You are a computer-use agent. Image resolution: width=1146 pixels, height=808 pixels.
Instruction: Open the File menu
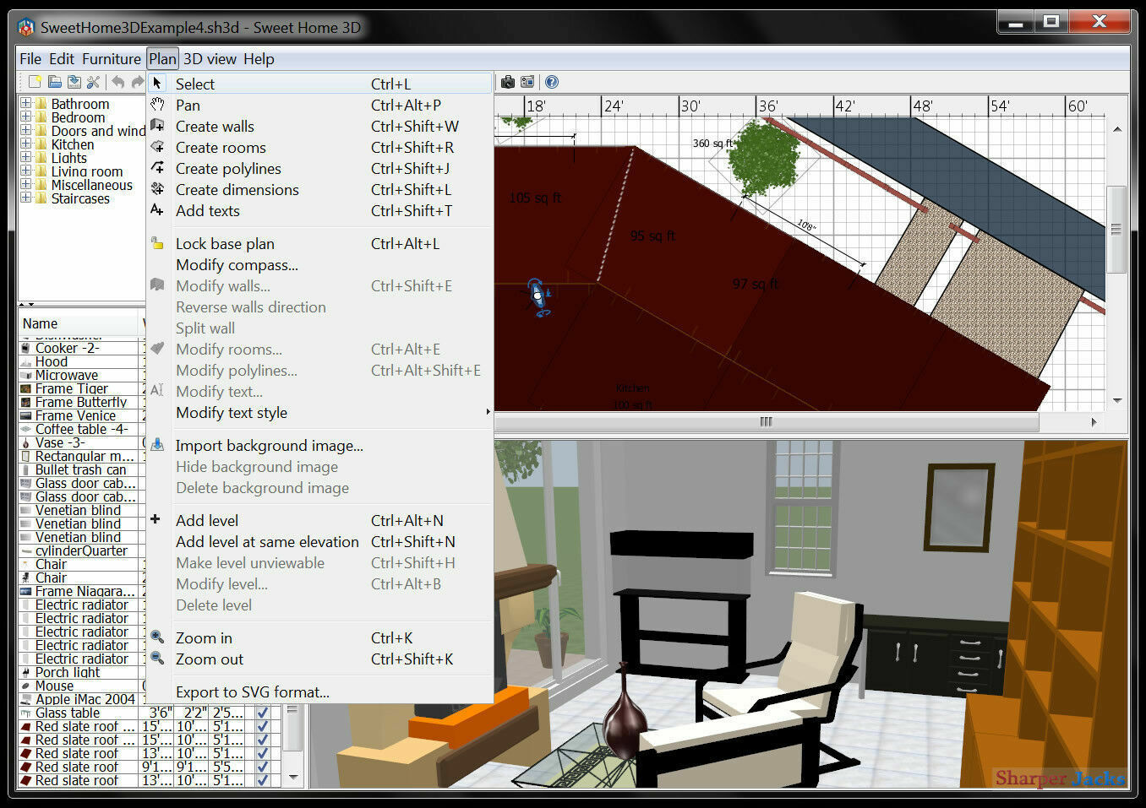pyautogui.click(x=30, y=58)
